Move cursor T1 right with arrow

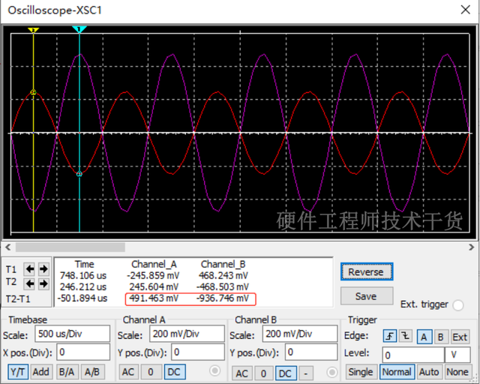43,268
